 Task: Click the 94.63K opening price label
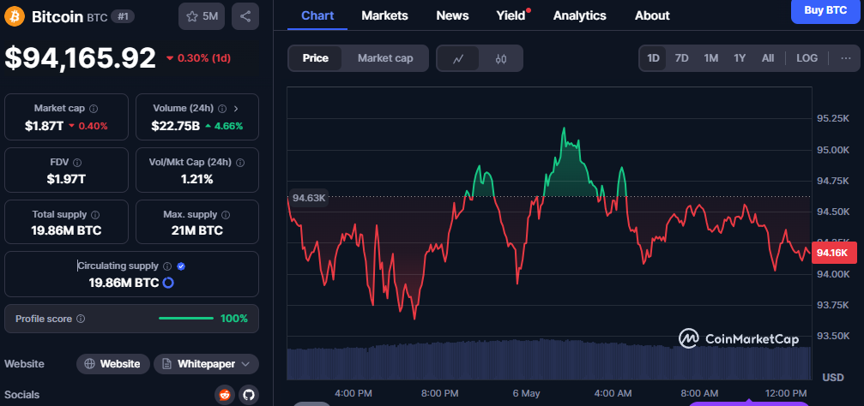(309, 198)
